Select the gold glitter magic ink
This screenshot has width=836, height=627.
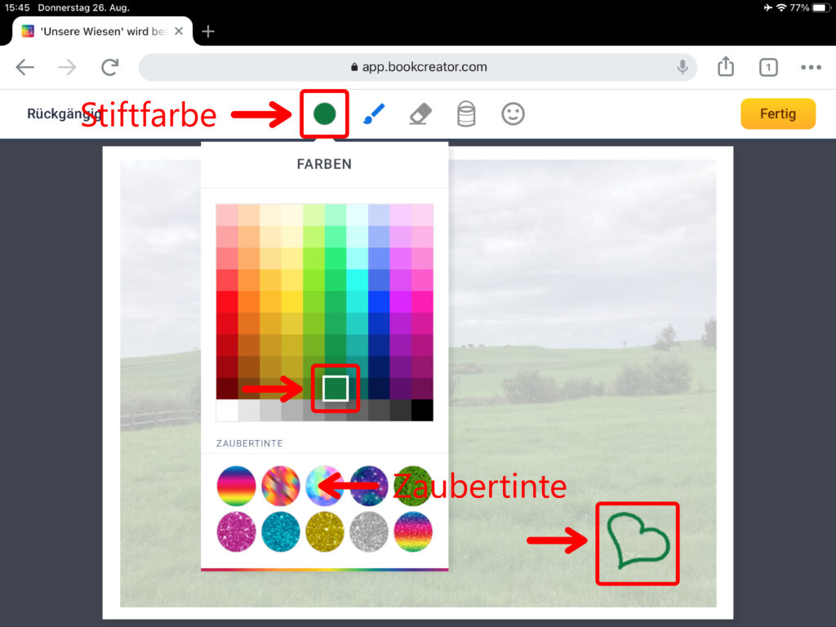[324, 532]
